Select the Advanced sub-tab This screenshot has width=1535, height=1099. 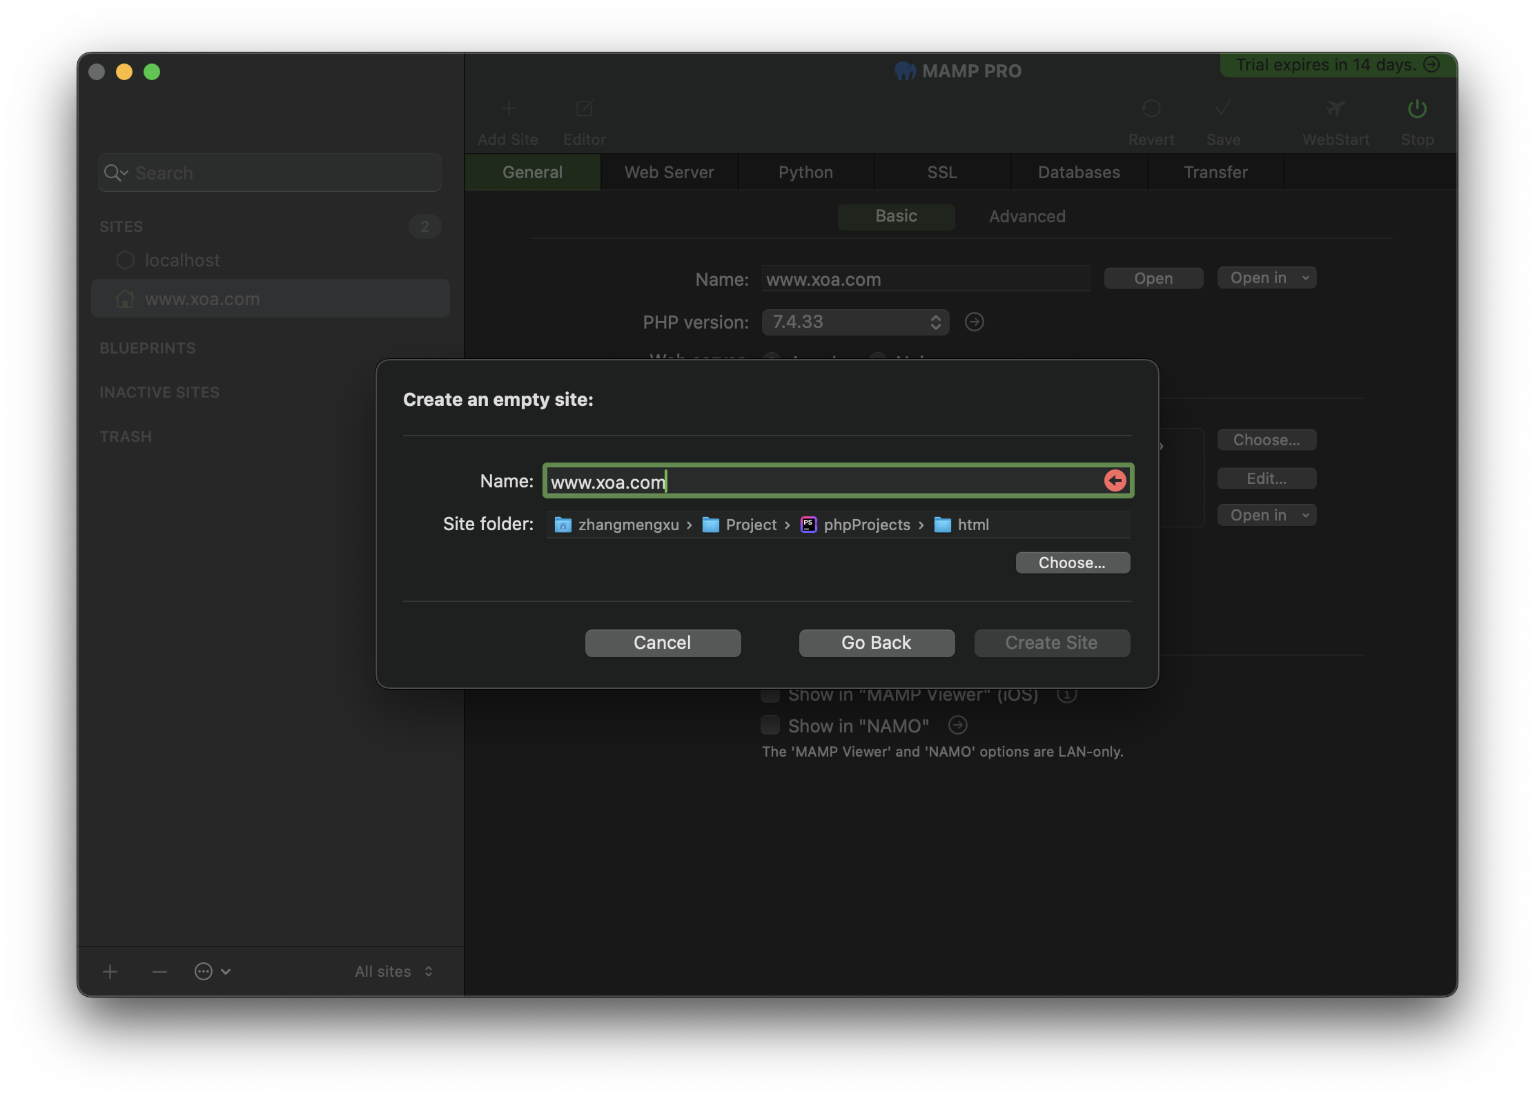pyautogui.click(x=1027, y=216)
